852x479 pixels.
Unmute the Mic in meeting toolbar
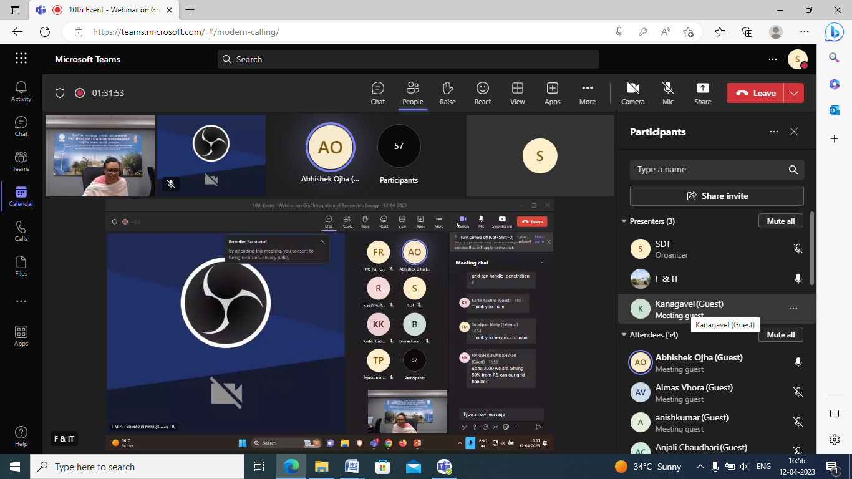pos(667,93)
